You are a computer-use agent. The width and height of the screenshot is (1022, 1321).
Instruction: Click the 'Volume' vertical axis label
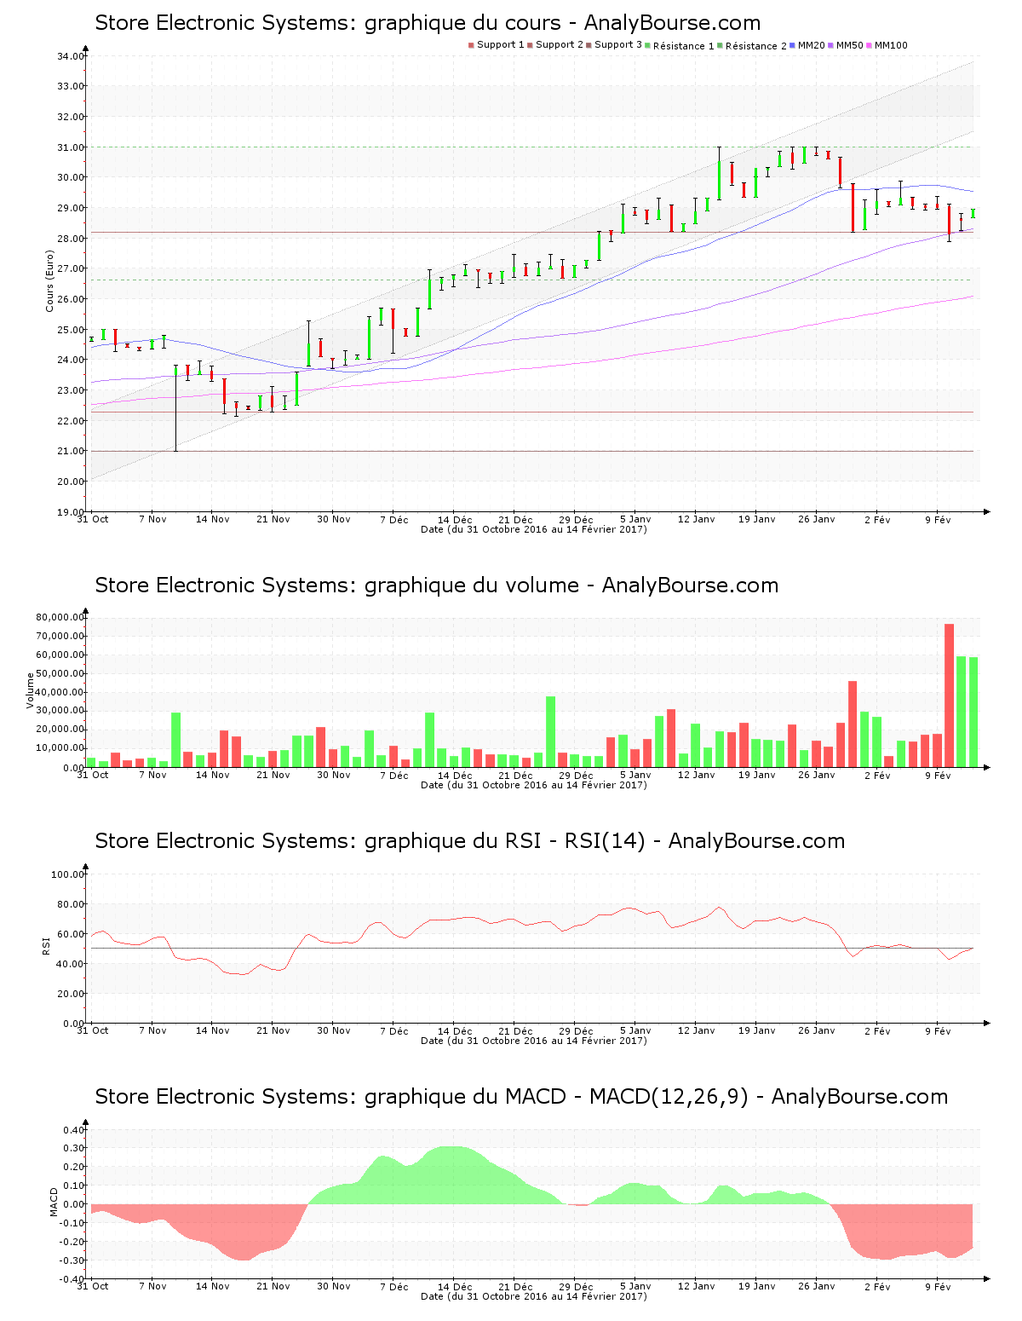click(31, 690)
